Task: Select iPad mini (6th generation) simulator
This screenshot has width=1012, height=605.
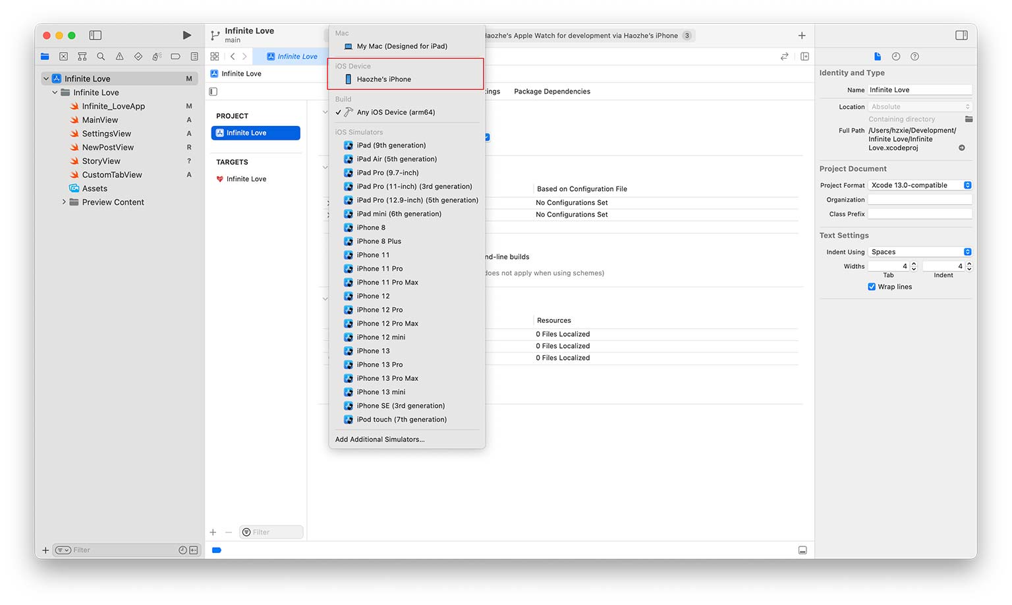Action: (407, 214)
